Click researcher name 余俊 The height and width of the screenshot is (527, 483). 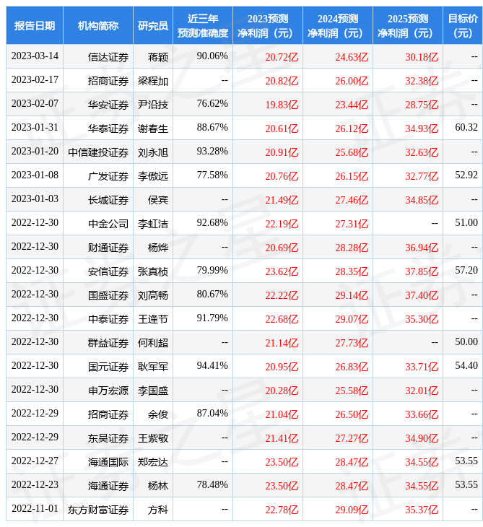(158, 415)
